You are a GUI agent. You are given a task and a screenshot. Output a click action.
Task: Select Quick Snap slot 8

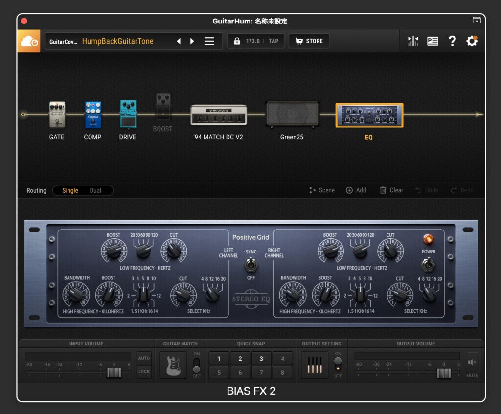point(282,372)
